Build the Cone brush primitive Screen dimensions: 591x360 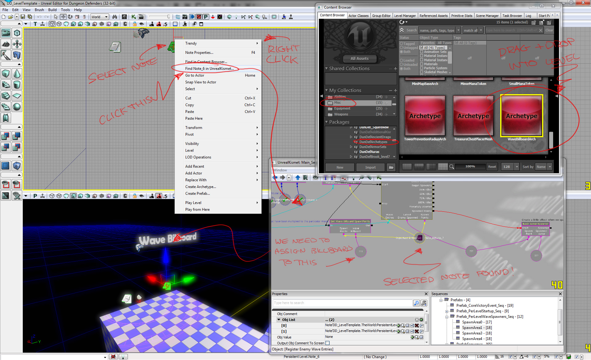pos(17,74)
